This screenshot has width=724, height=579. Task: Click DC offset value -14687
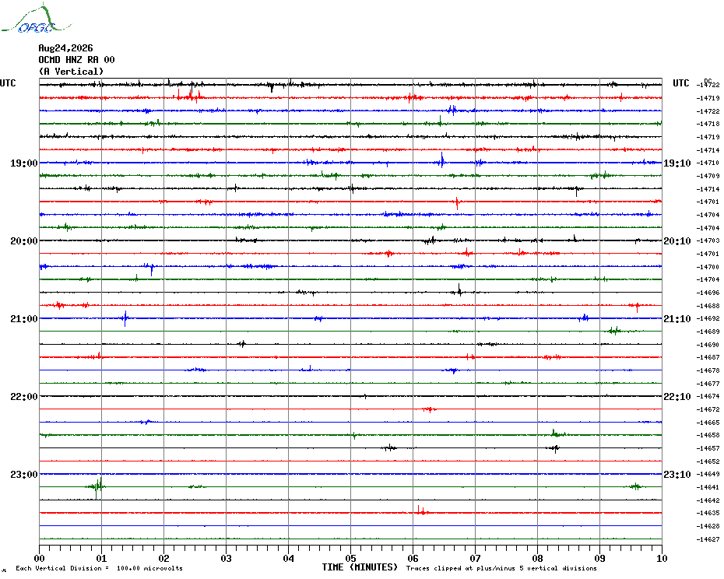tap(708, 358)
